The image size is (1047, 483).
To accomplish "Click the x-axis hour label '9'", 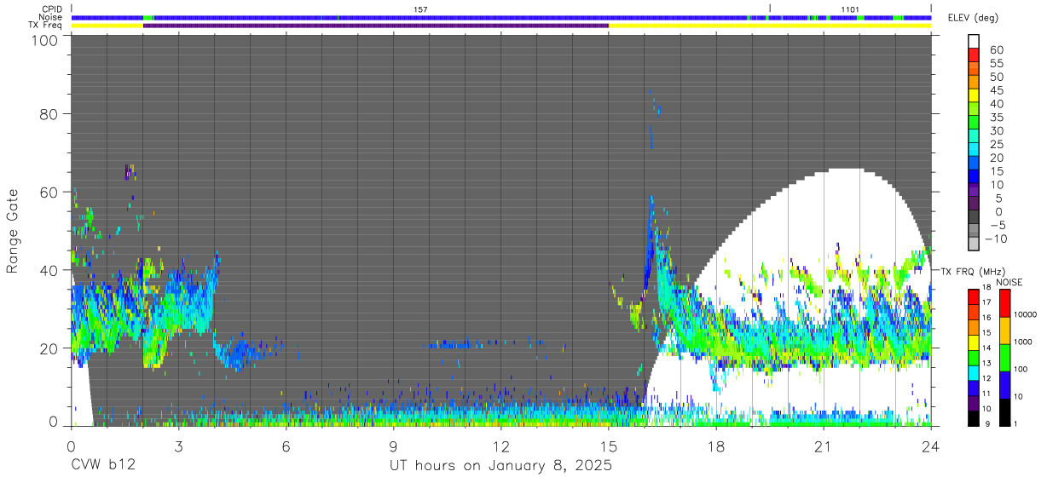I will coord(394,446).
